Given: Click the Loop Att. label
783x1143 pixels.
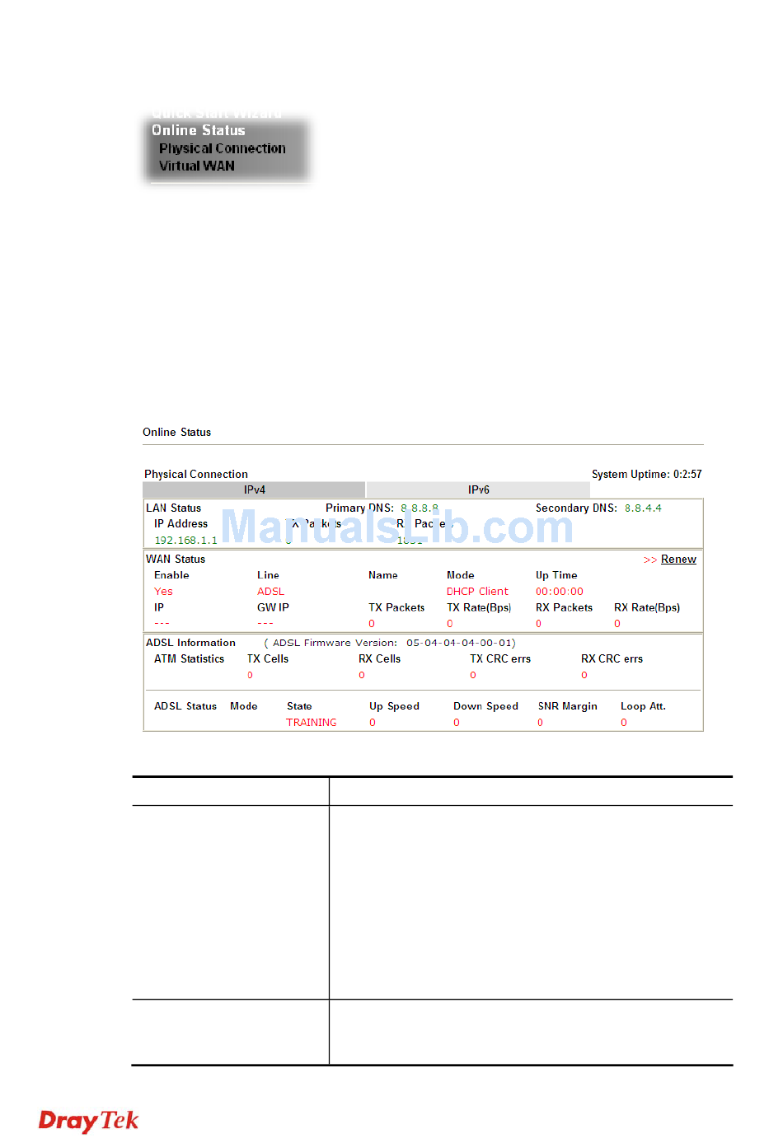Looking at the screenshot, I should tap(643, 706).
